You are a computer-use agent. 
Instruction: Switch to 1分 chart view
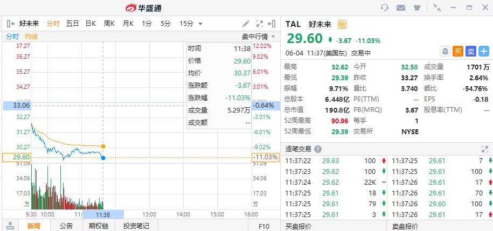[147, 24]
